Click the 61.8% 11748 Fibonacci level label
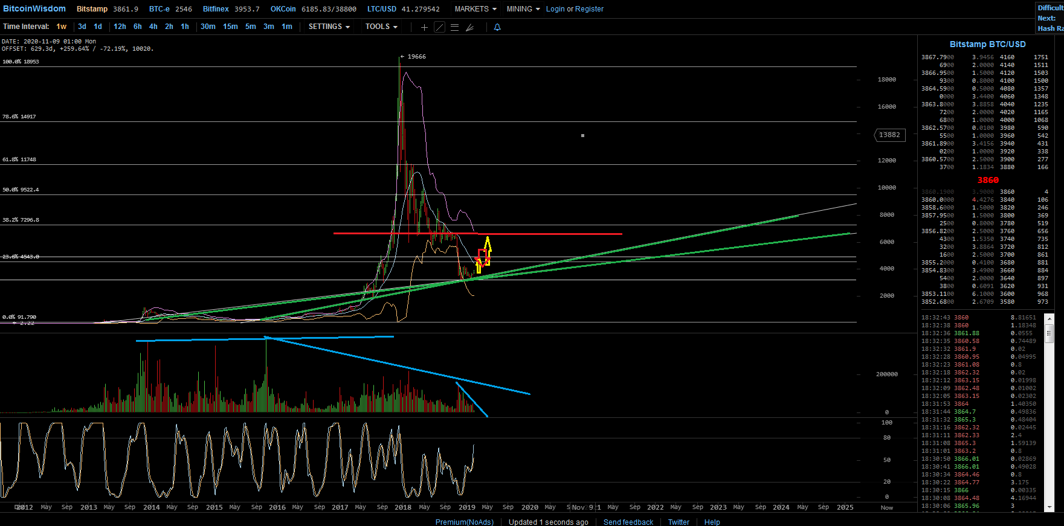 click(19, 159)
